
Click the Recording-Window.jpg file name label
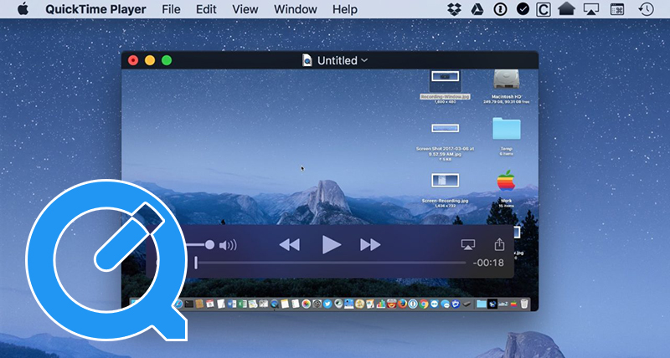click(x=445, y=97)
